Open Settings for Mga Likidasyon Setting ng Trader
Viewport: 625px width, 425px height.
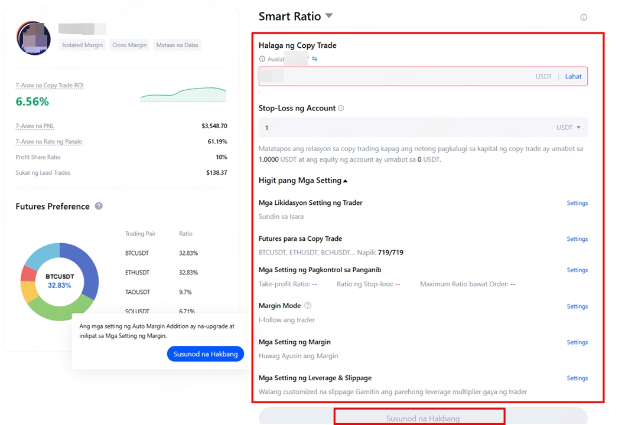tap(577, 203)
